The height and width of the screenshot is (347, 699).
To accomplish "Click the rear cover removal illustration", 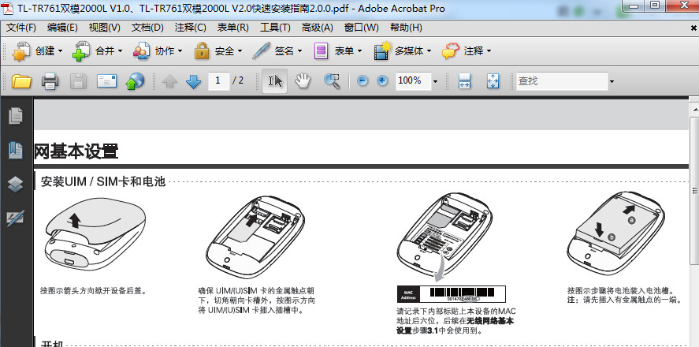I will coord(95,234).
